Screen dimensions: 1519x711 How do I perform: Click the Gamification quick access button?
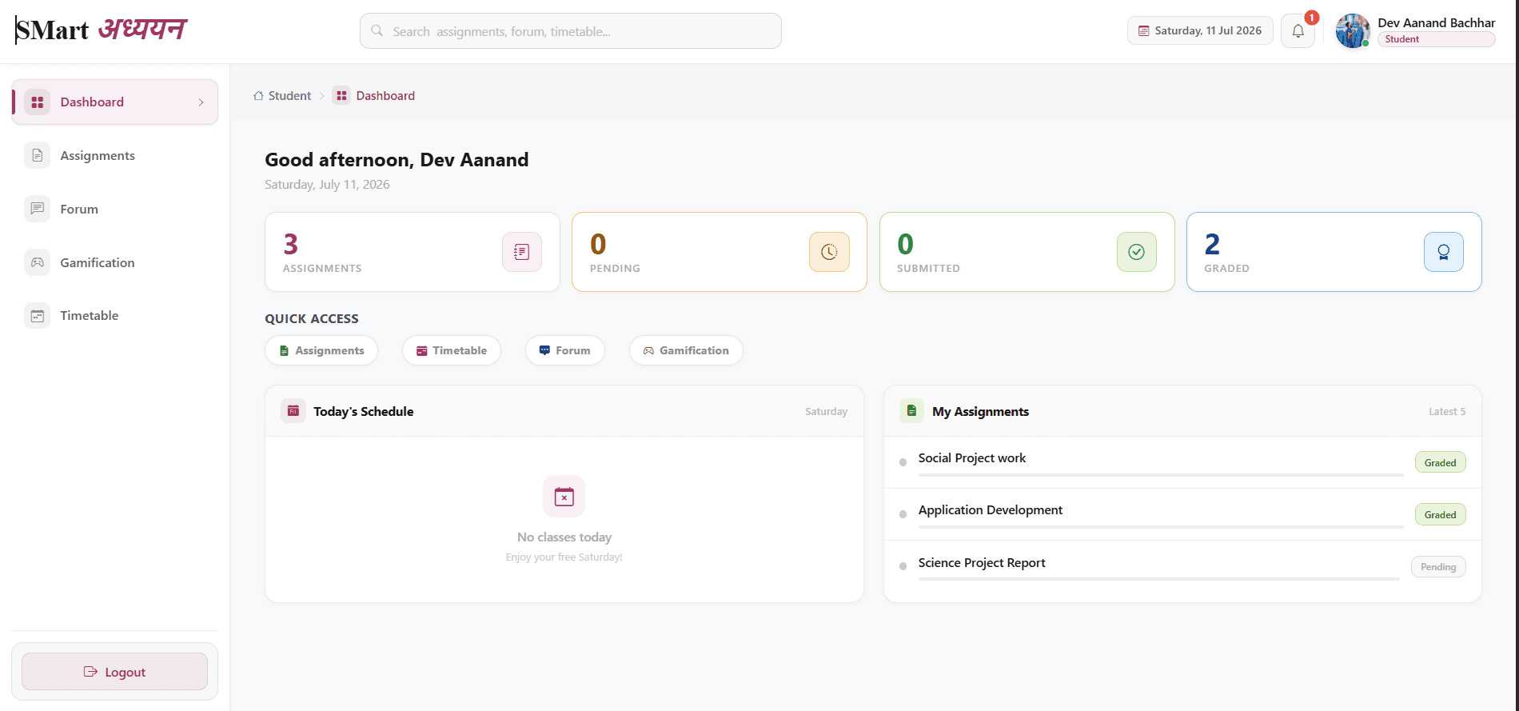tap(686, 350)
